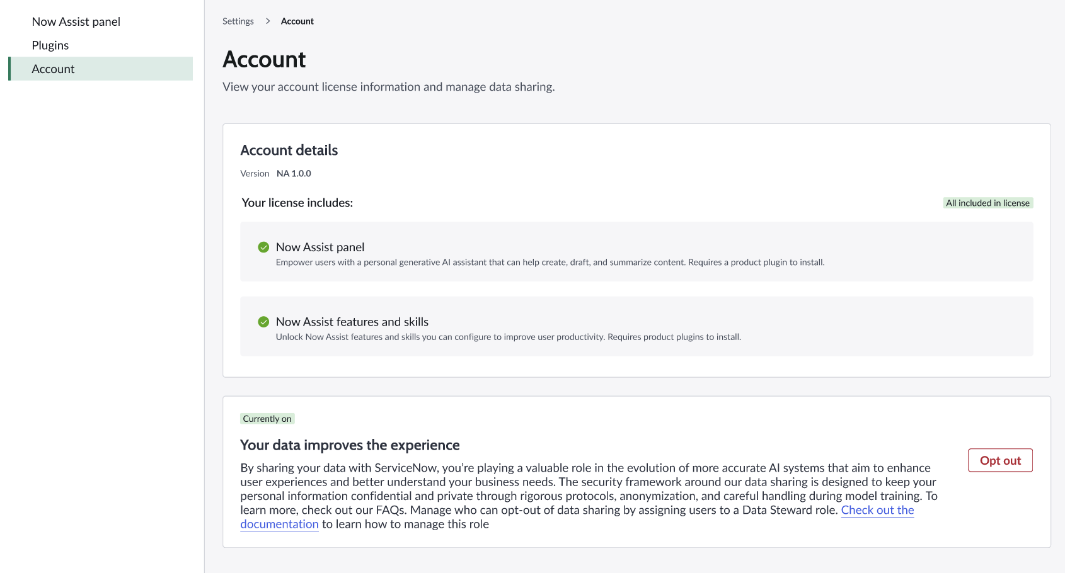Click the 'Currently on' status badge

267,419
